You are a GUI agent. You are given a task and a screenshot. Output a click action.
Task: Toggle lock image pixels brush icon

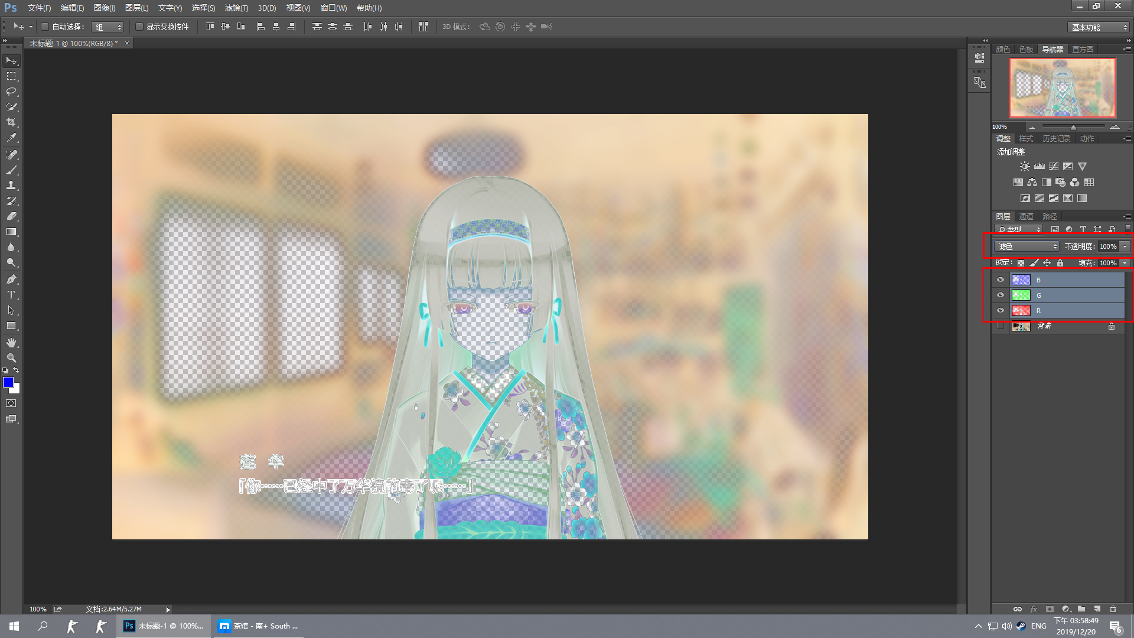[1034, 263]
